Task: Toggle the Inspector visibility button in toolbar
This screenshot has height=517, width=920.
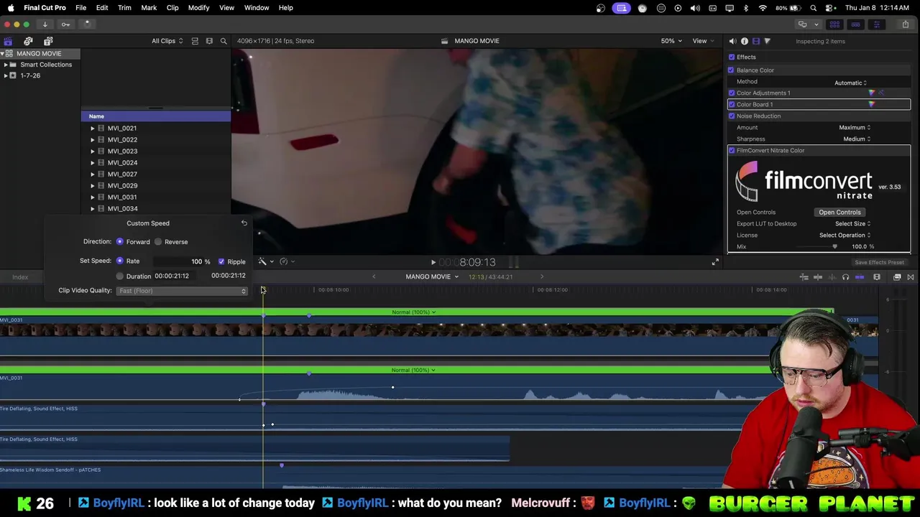Action: (876, 24)
